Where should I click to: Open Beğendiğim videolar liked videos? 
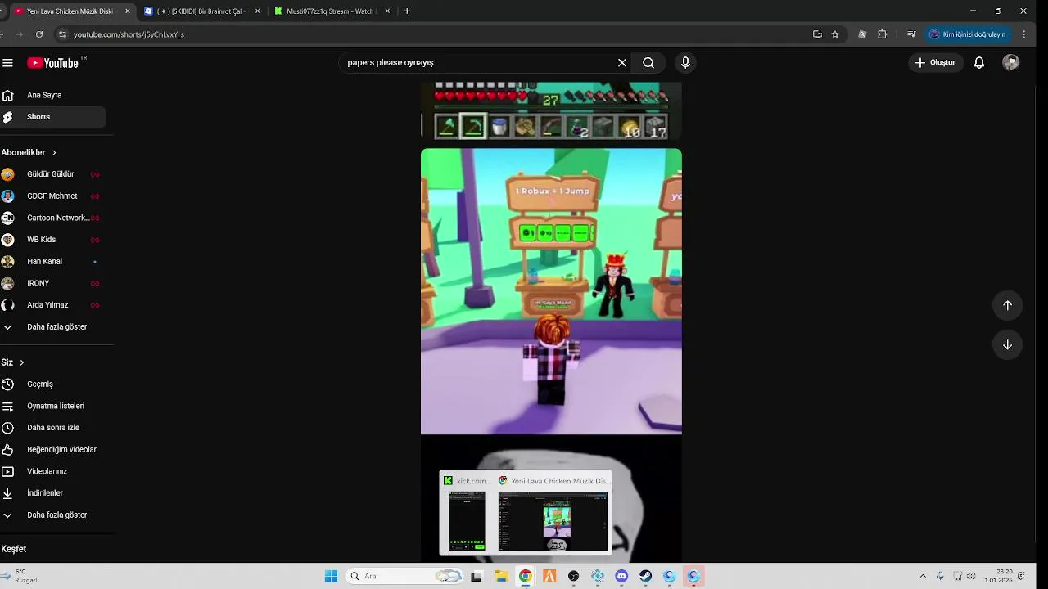[x=52, y=450]
